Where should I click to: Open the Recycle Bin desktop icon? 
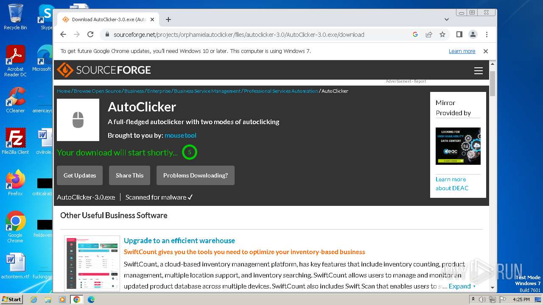[x=15, y=17]
